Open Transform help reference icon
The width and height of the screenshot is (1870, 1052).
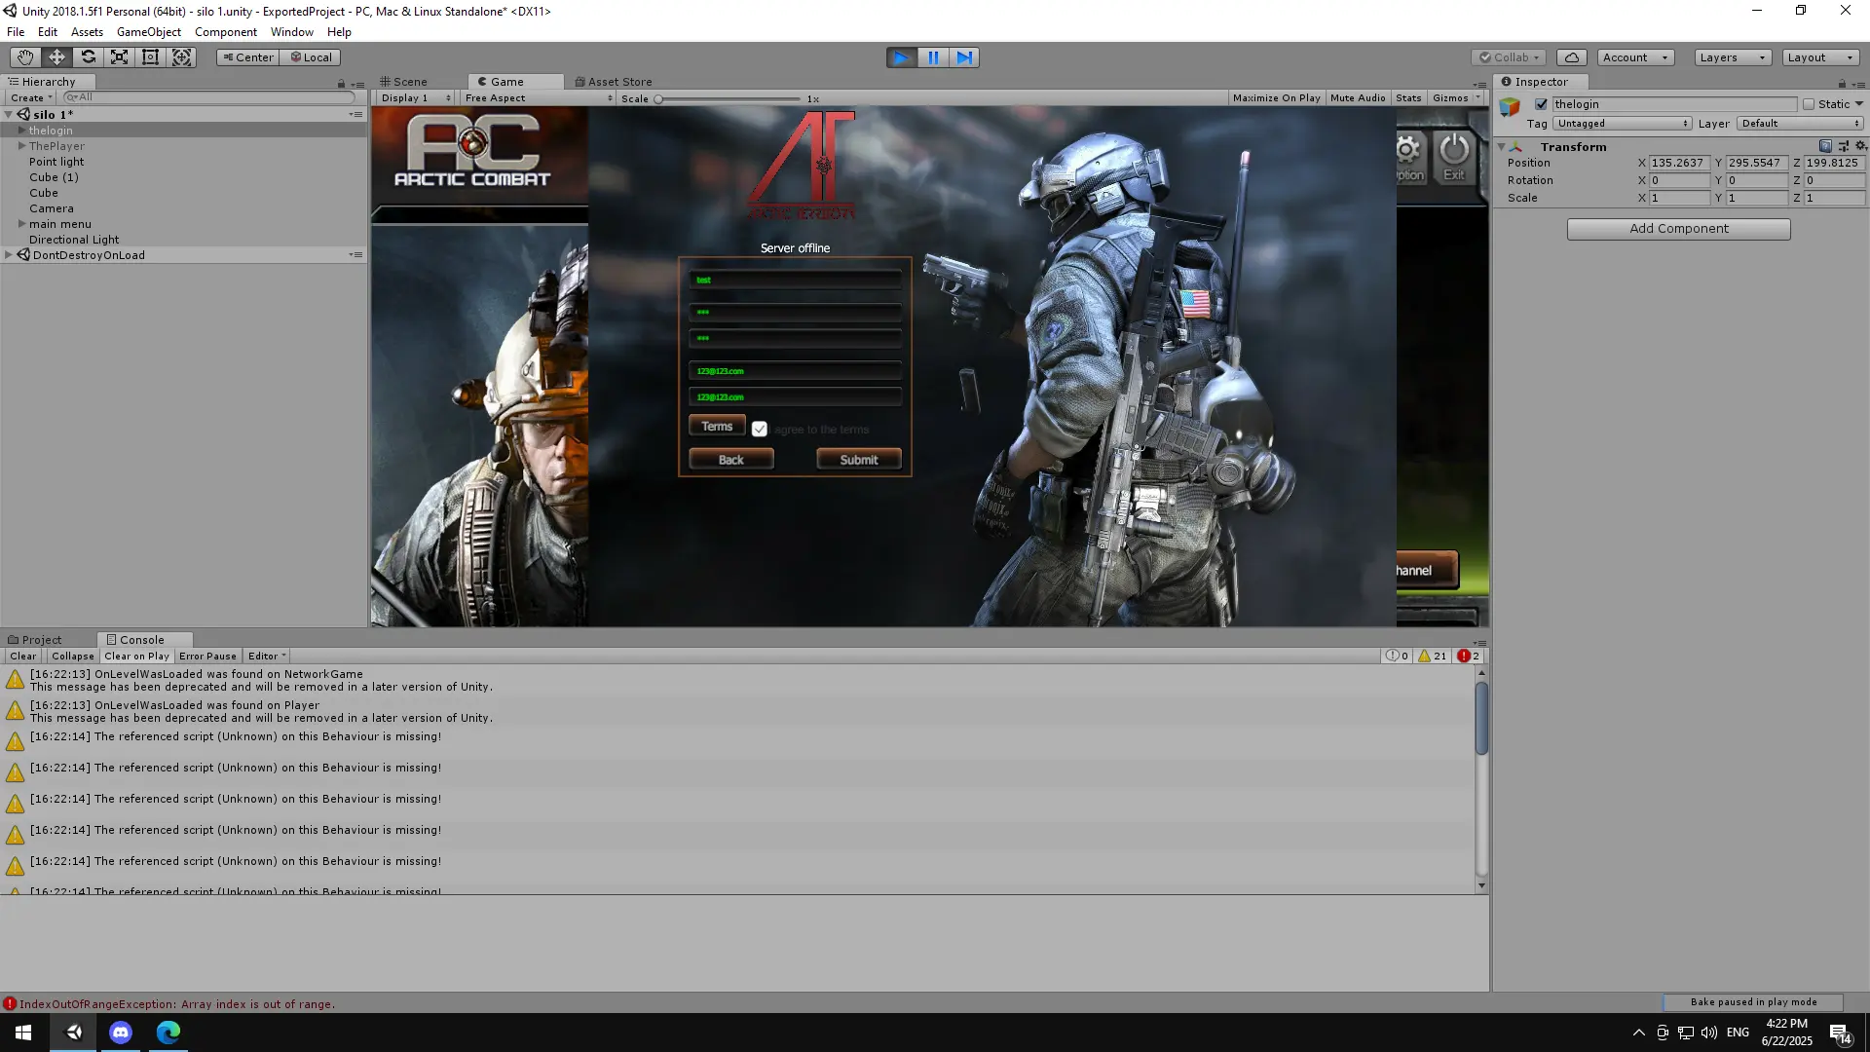point(1825,146)
